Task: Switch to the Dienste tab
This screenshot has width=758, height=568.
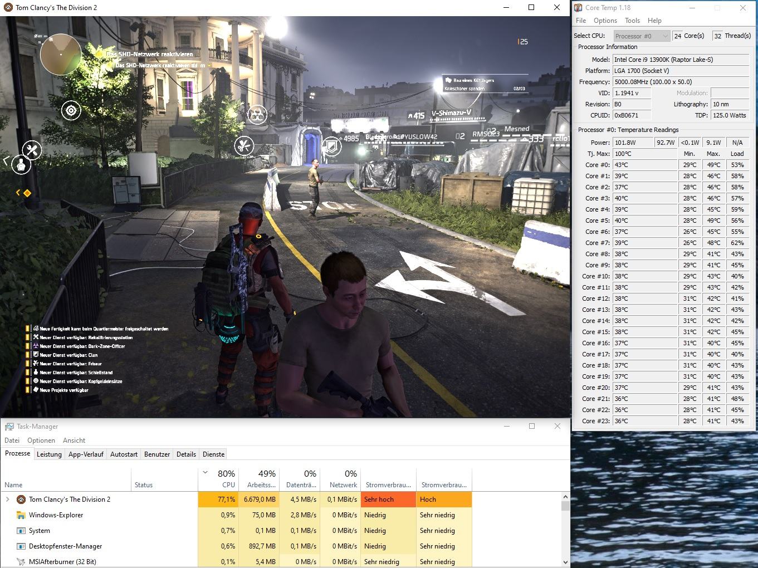Action: click(214, 454)
